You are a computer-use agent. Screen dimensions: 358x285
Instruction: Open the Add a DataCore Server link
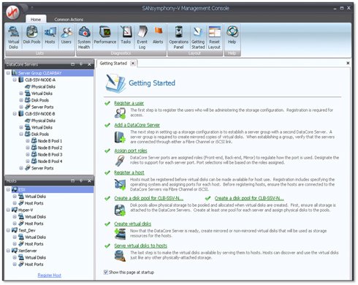137,125
